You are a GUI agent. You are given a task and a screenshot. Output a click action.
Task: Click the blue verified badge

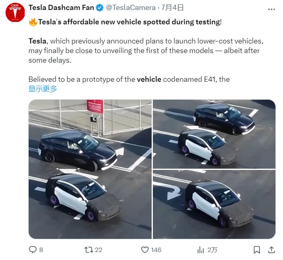coord(100,8)
